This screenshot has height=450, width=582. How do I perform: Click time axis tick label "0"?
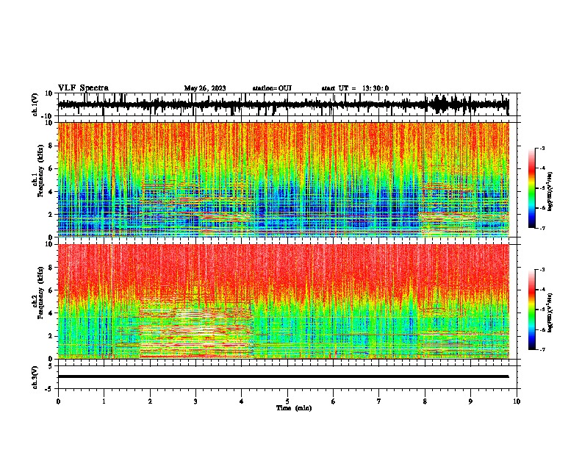click(x=58, y=401)
